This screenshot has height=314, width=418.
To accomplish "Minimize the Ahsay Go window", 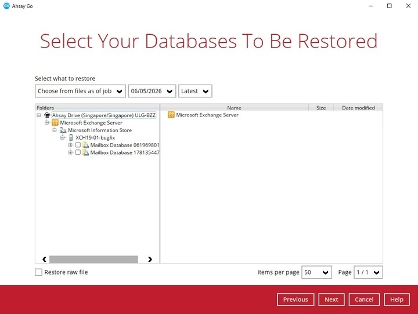I will 370,6.
